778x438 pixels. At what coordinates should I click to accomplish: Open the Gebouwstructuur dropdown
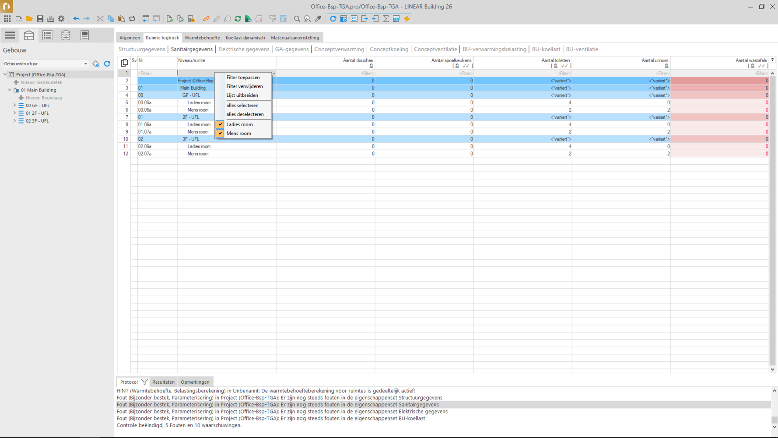point(85,64)
